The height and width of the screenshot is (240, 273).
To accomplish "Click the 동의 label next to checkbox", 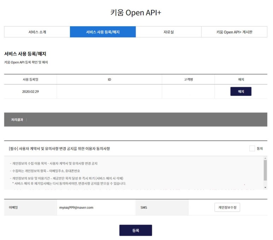I will point(260,149).
